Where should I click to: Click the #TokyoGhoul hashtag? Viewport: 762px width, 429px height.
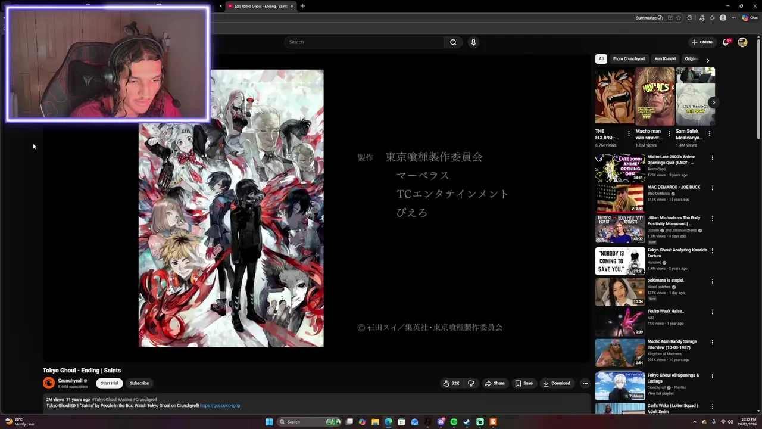click(x=104, y=400)
